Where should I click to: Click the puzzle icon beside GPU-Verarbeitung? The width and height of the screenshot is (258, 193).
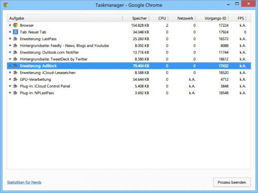tap(15, 79)
